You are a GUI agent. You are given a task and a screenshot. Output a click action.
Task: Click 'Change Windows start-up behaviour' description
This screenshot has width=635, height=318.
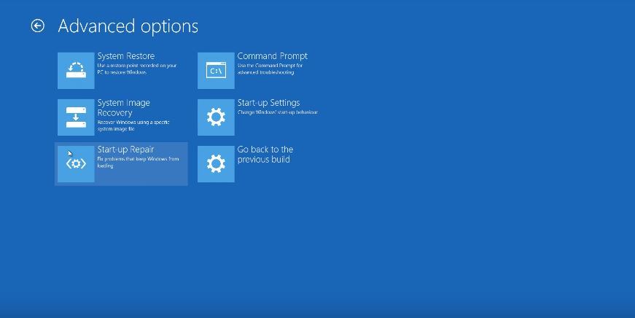278,112
